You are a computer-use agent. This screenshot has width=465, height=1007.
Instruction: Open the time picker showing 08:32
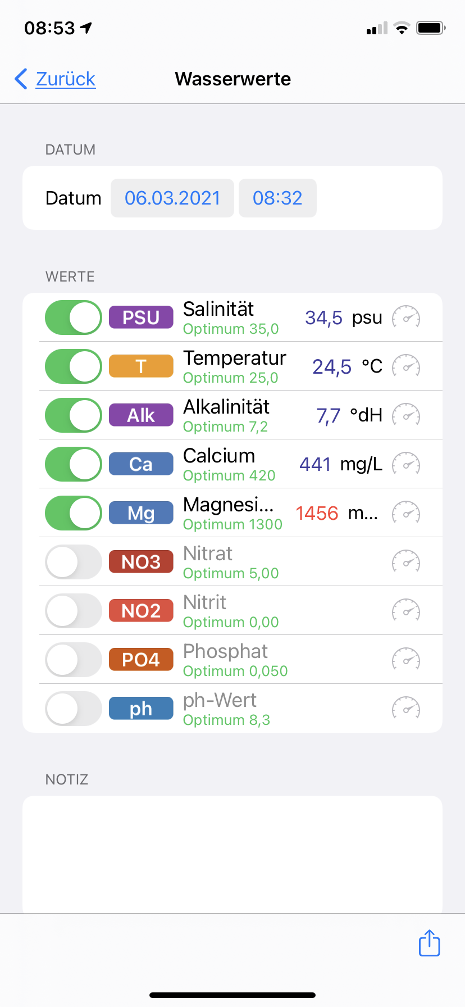point(277,198)
